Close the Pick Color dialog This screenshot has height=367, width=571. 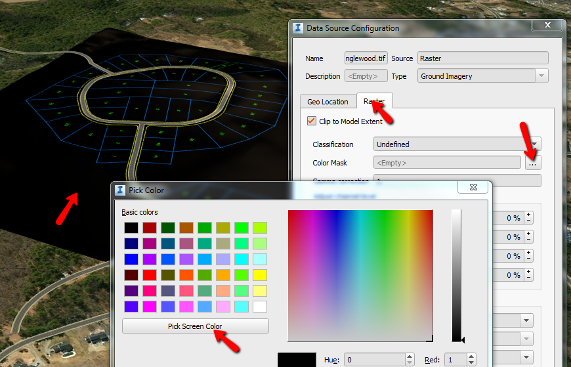(473, 187)
